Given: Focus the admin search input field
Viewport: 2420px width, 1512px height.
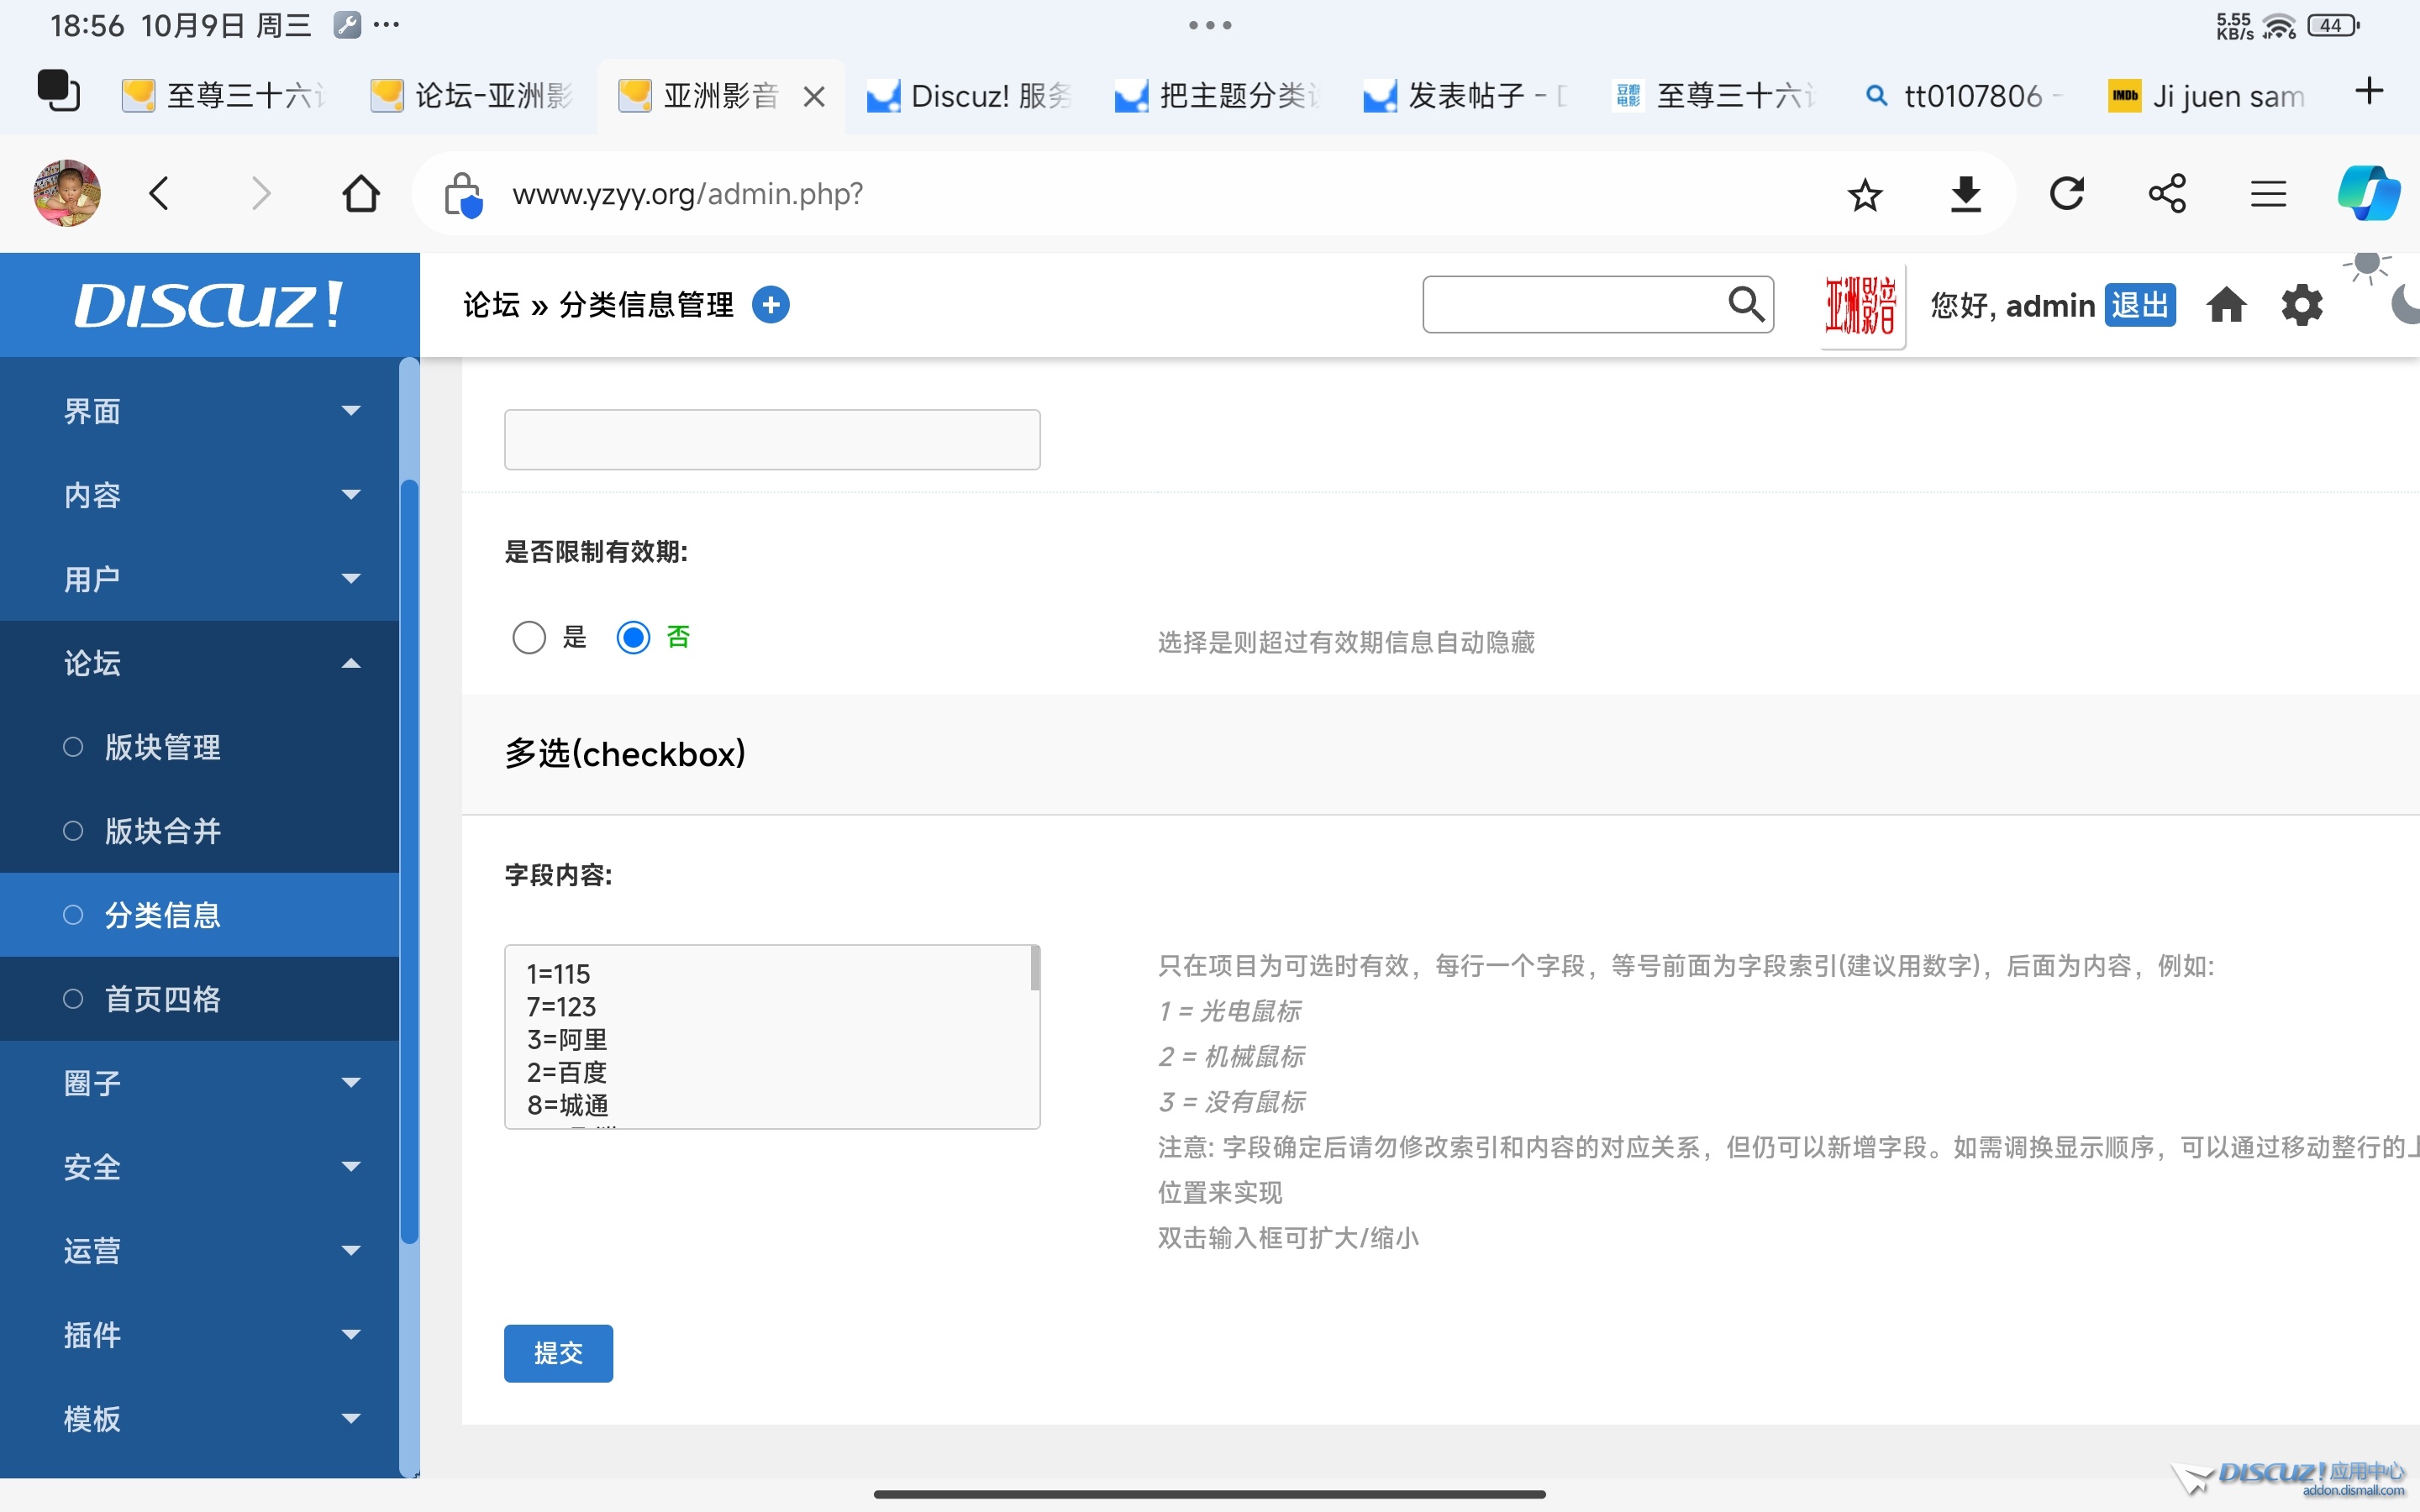Looking at the screenshot, I should coord(1575,304).
